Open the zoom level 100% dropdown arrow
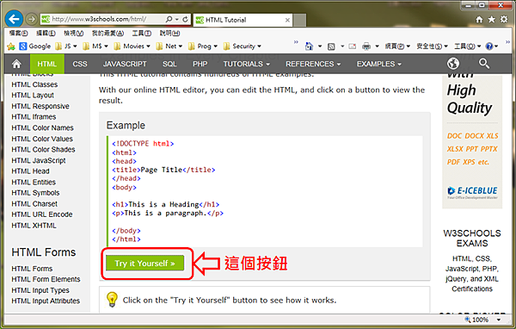The image size is (516, 329). [x=499, y=320]
